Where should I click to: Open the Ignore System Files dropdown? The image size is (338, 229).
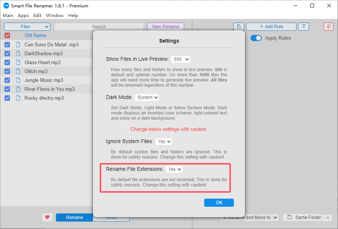[x=164, y=142]
